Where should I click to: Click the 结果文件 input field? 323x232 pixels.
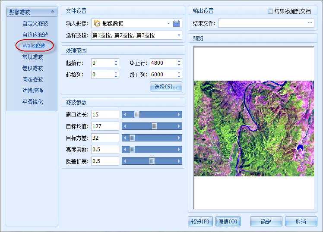point(262,23)
